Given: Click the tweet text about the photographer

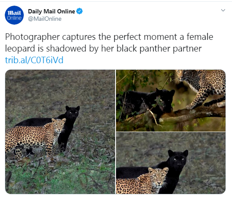Looking at the screenshot, I should click(109, 42).
